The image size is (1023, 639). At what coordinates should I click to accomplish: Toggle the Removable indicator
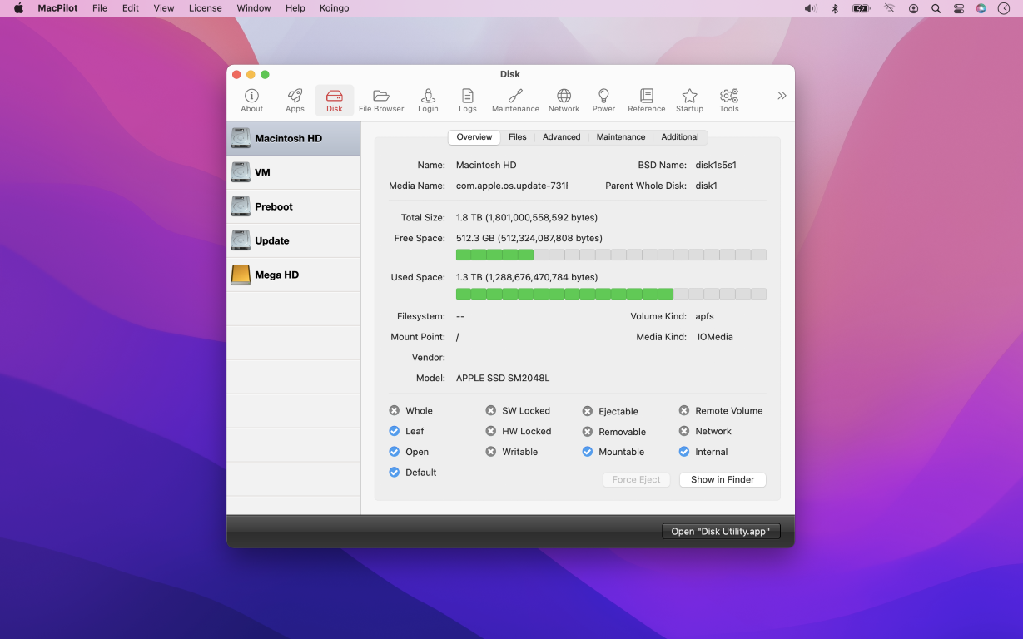(588, 432)
